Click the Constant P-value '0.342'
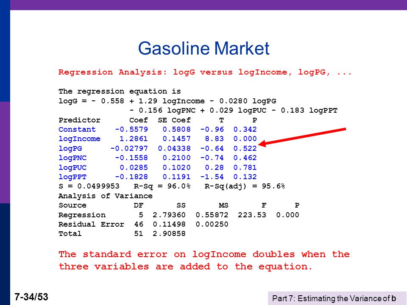The height and width of the screenshot is (305, 407). click(245, 129)
